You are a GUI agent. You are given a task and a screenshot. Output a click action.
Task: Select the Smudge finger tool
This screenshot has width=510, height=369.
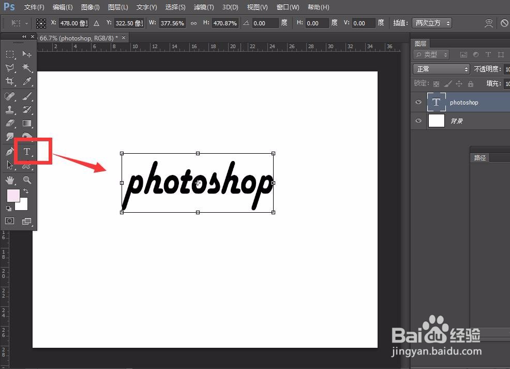[10, 137]
